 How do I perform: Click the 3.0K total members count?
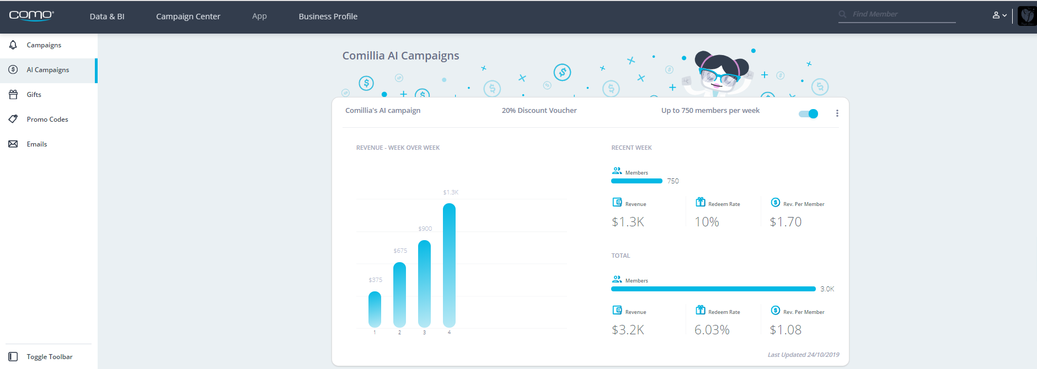tap(827, 289)
